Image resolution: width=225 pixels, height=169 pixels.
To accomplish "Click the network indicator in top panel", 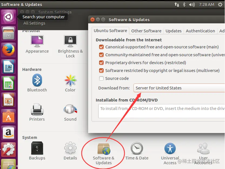I will (177, 5).
